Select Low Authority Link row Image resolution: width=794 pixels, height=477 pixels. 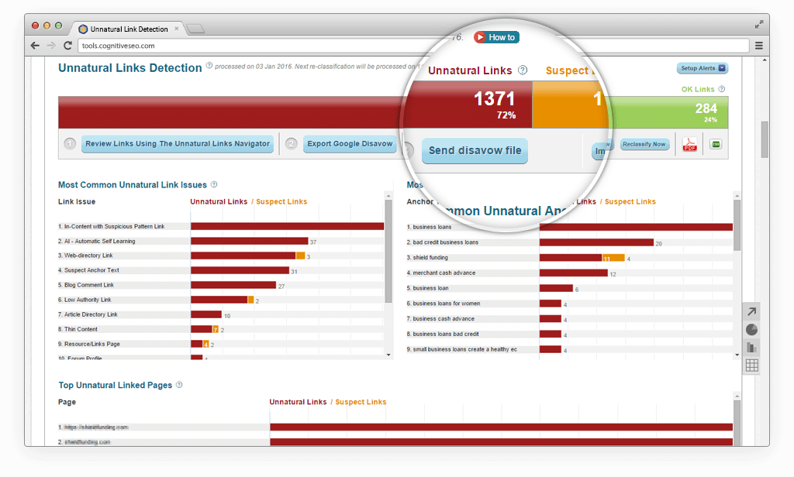point(221,300)
